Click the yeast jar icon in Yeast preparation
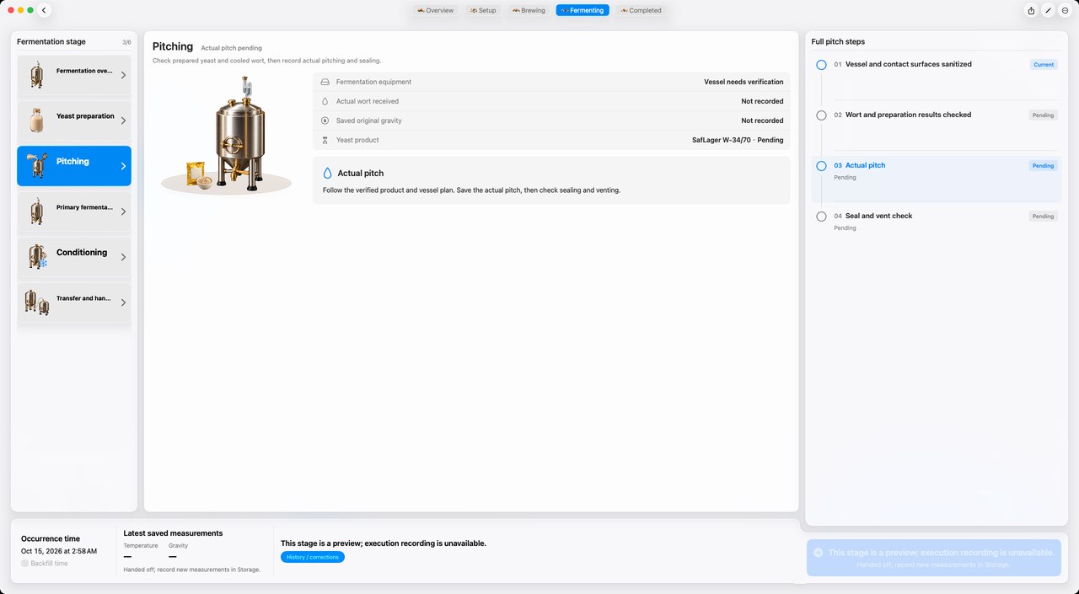1079x594 pixels. click(36, 120)
